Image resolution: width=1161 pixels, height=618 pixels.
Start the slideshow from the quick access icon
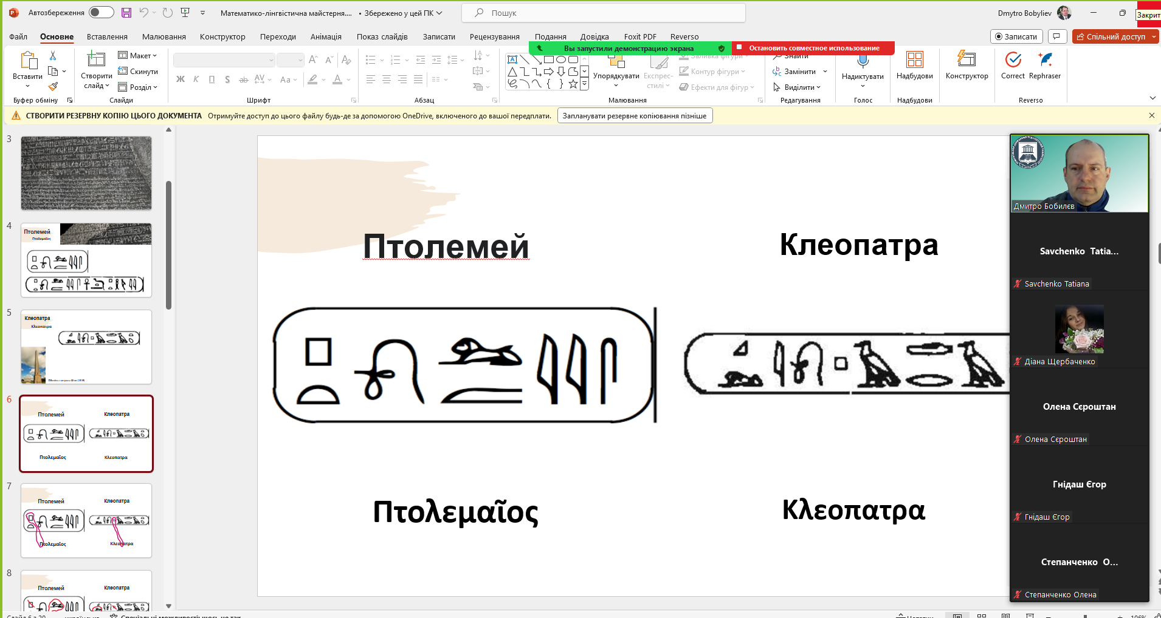[185, 13]
